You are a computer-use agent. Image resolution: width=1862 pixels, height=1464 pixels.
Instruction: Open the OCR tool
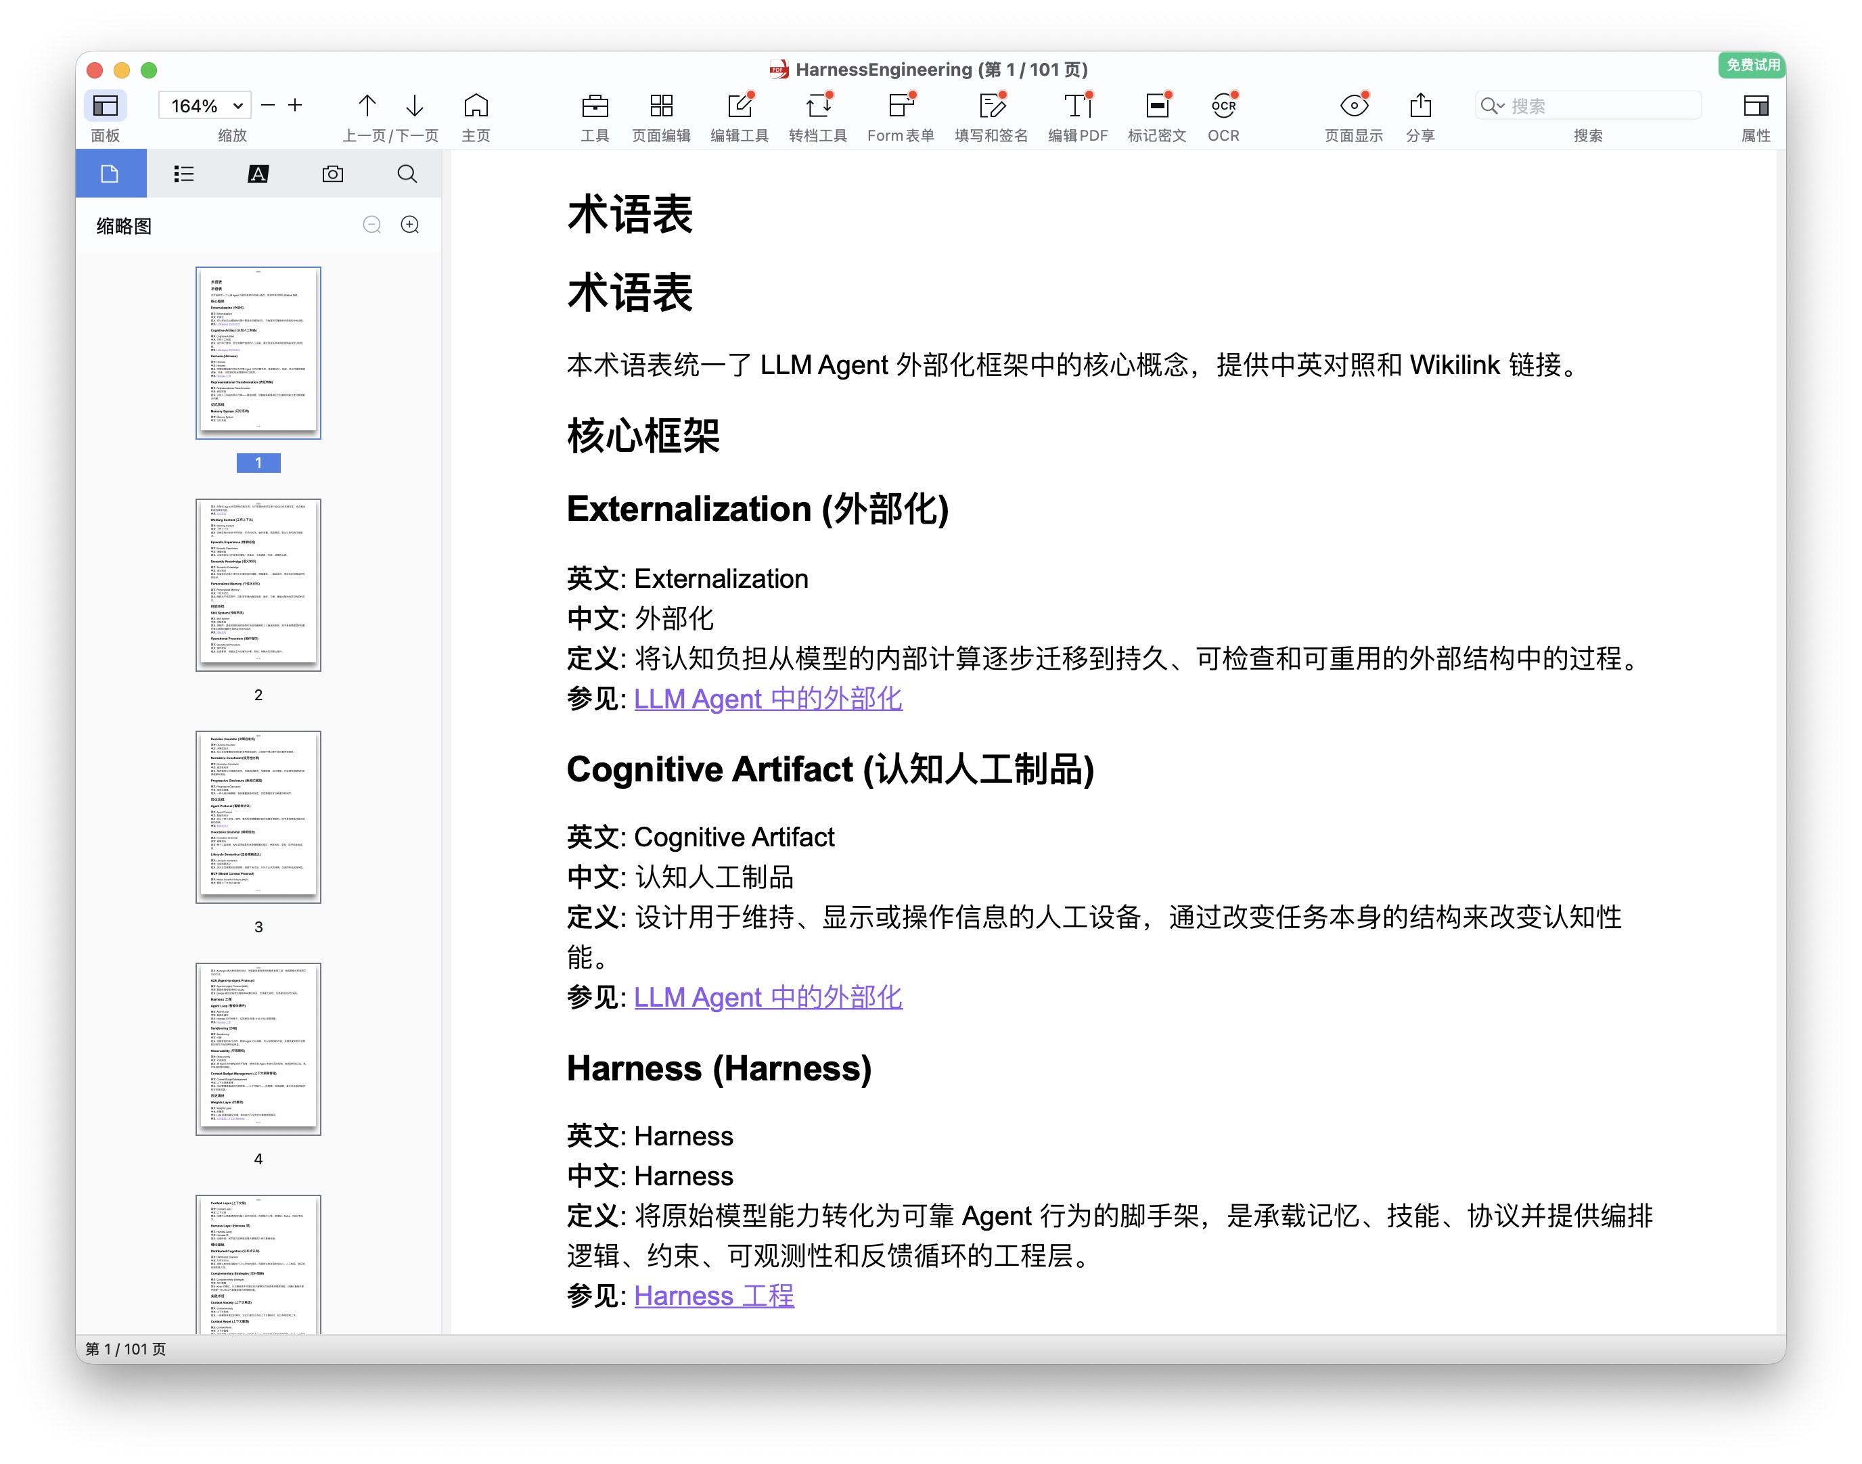[x=1223, y=106]
